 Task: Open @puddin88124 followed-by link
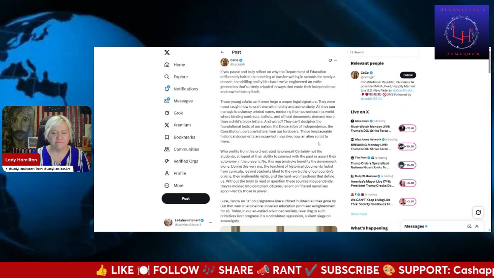[371, 99]
